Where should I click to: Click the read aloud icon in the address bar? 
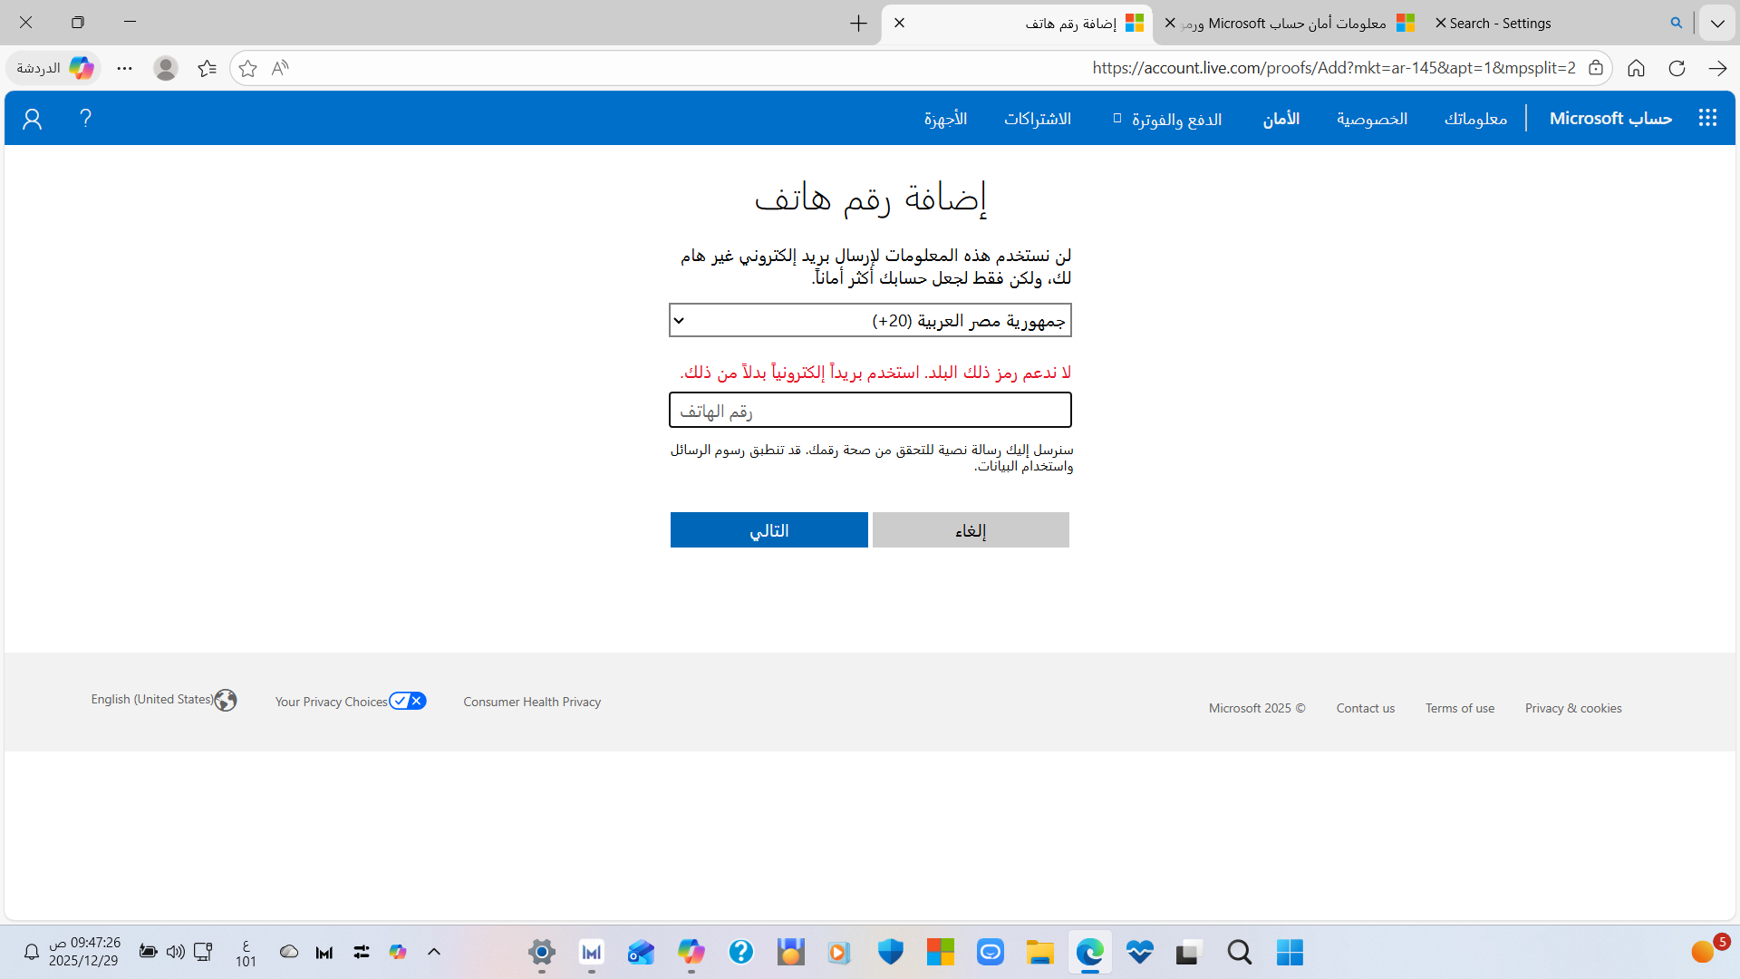[280, 68]
